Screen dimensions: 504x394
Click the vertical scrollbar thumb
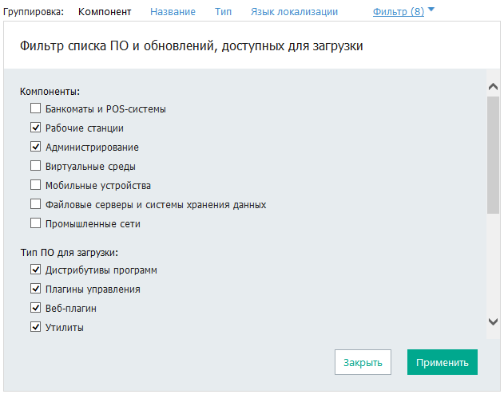[493, 155]
